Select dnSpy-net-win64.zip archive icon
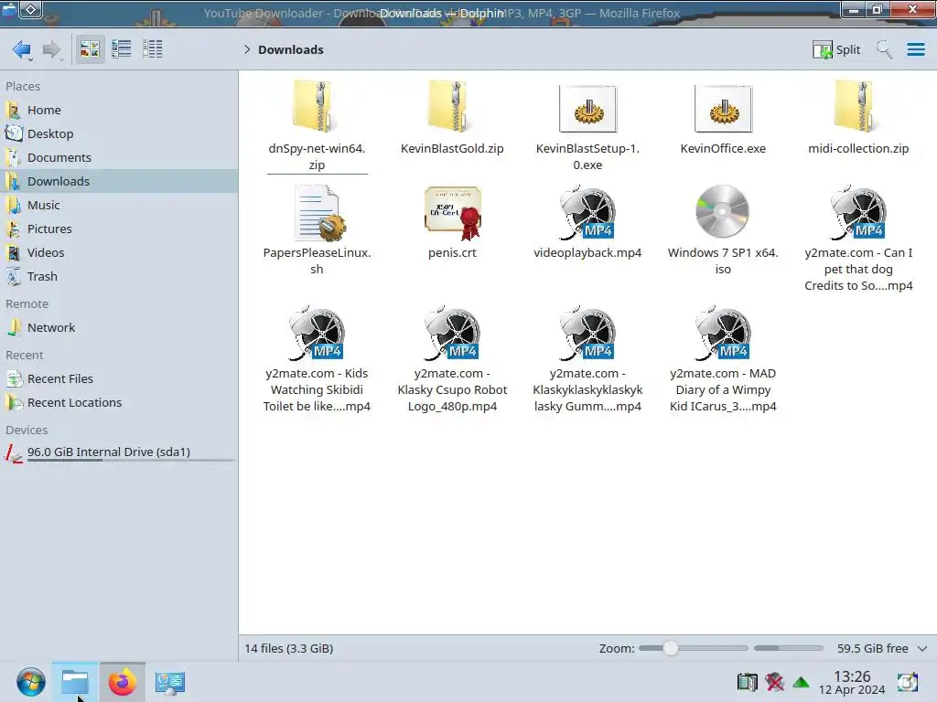Viewport: 937px width, 702px height. (x=317, y=106)
